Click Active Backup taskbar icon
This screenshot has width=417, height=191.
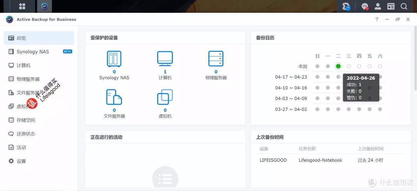click(x=44, y=7)
